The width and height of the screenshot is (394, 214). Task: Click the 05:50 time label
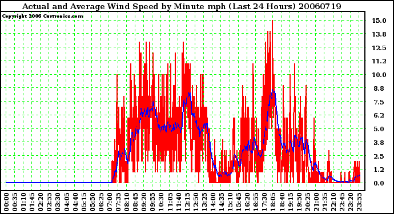pos(92,202)
